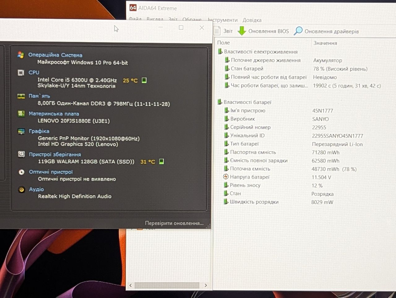Click the right arrow of AIDA64 horizontal scrollbar

pyautogui.click(x=206, y=285)
